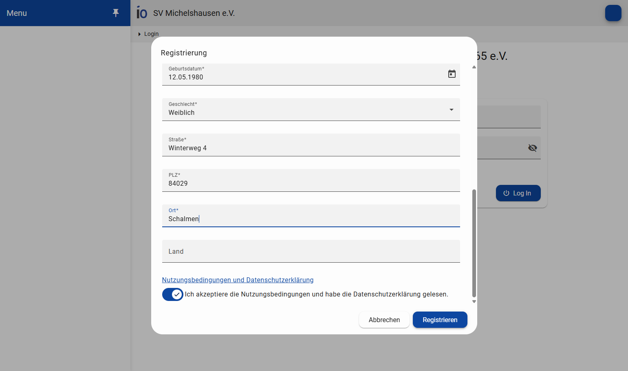
Task: Click the Registrierung dialog heading
Action: tap(184, 53)
